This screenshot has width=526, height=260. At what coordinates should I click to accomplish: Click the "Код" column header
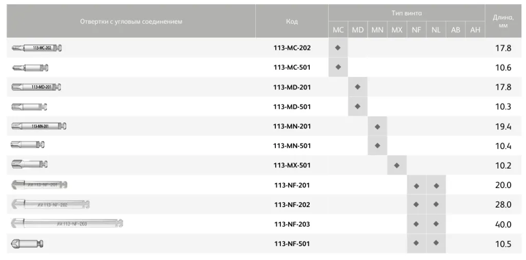tap(292, 22)
